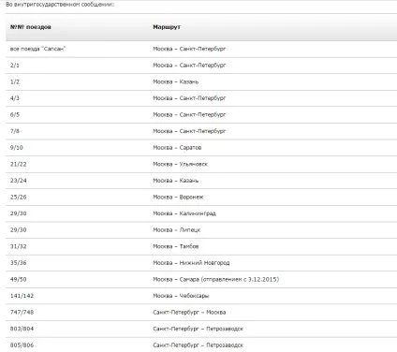Viewport: 397px width, 352px height.
Task: Click train number '9/10'
Action: click(17, 148)
